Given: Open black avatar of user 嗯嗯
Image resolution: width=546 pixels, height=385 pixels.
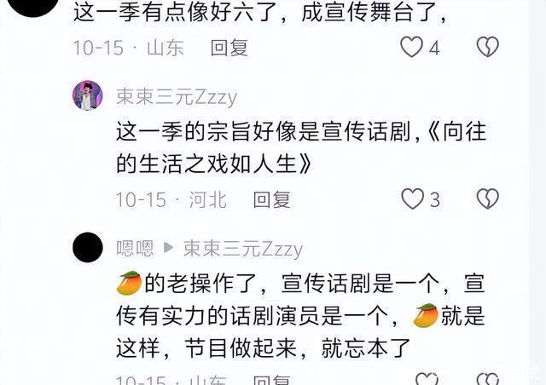Looking at the screenshot, I should tap(87, 247).
